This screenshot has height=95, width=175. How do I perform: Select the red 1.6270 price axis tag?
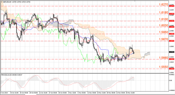[x=172, y=6]
